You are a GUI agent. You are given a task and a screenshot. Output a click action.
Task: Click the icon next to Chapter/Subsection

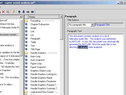tap(26, 24)
